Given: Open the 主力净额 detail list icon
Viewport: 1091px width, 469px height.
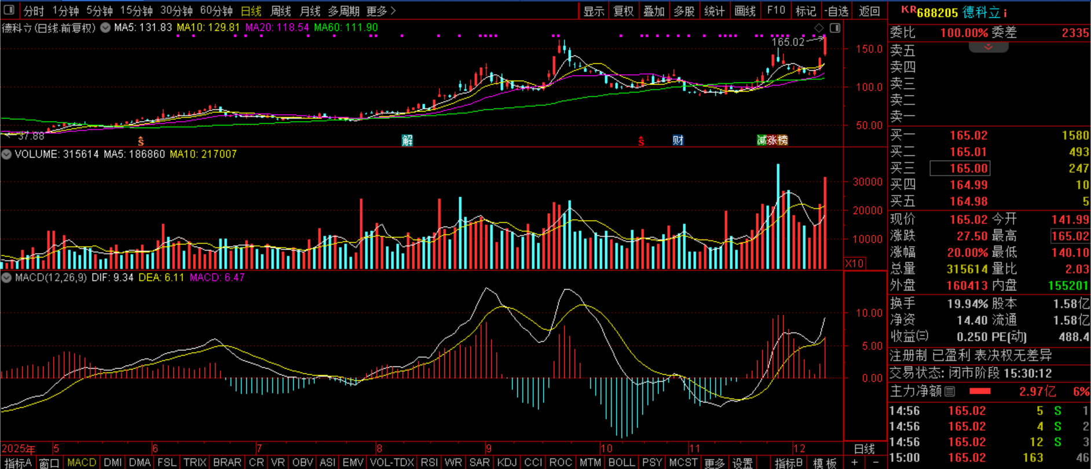Looking at the screenshot, I should tap(950, 391).
